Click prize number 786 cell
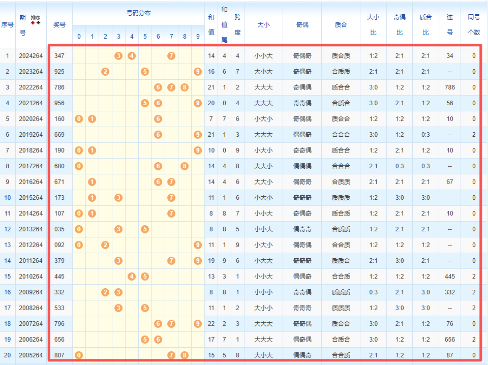The width and height of the screenshot is (488, 365). [59, 87]
